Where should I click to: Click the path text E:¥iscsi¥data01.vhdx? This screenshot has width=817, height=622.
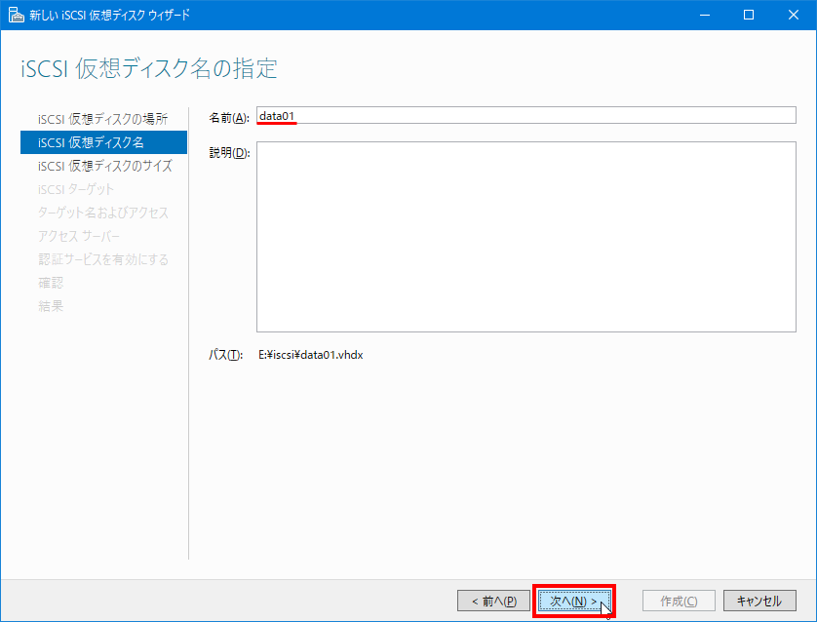click(310, 355)
